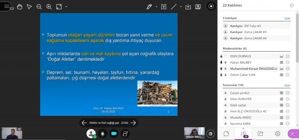The height and width of the screenshot is (140, 299).
Task: Toggle the video camera button
Action: point(114,134)
